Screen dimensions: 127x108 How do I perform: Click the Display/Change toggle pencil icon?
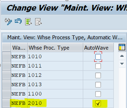click(8, 22)
